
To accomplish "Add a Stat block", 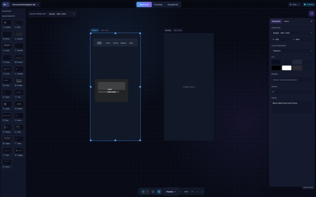I will pos(19,130).
